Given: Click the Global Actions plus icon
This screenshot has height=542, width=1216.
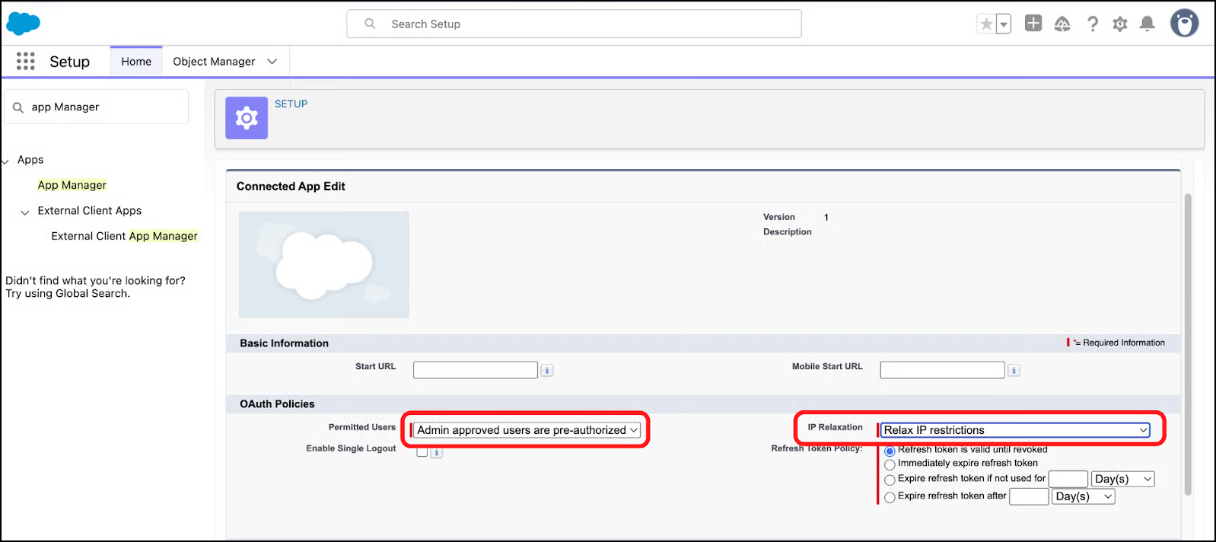Looking at the screenshot, I should coord(1033,24).
